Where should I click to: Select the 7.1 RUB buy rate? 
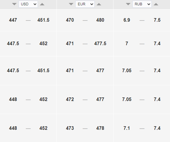pos(127,128)
